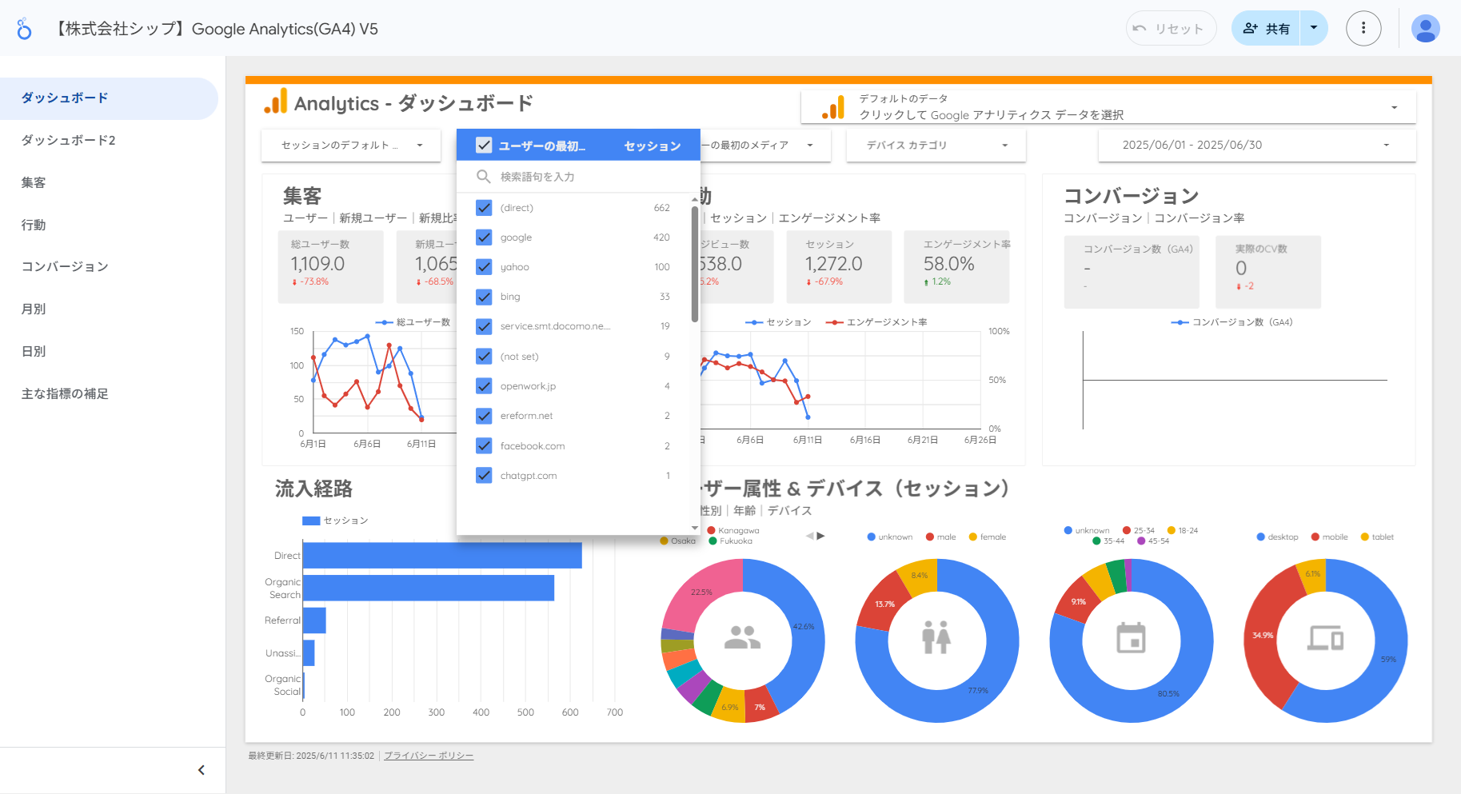Click the calendar icon in age donut chart
The height and width of the screenshot is (794, 1461).
click(1131, 638)
